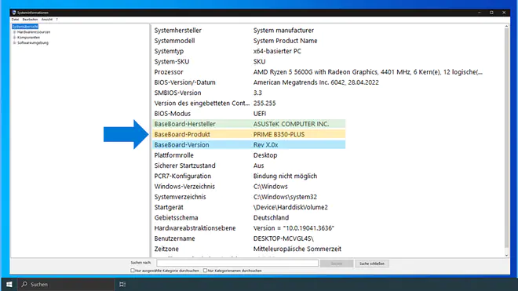Screen dimensions: 518x291
Task: Select the Systemtyp row
Action: [328, 51]
